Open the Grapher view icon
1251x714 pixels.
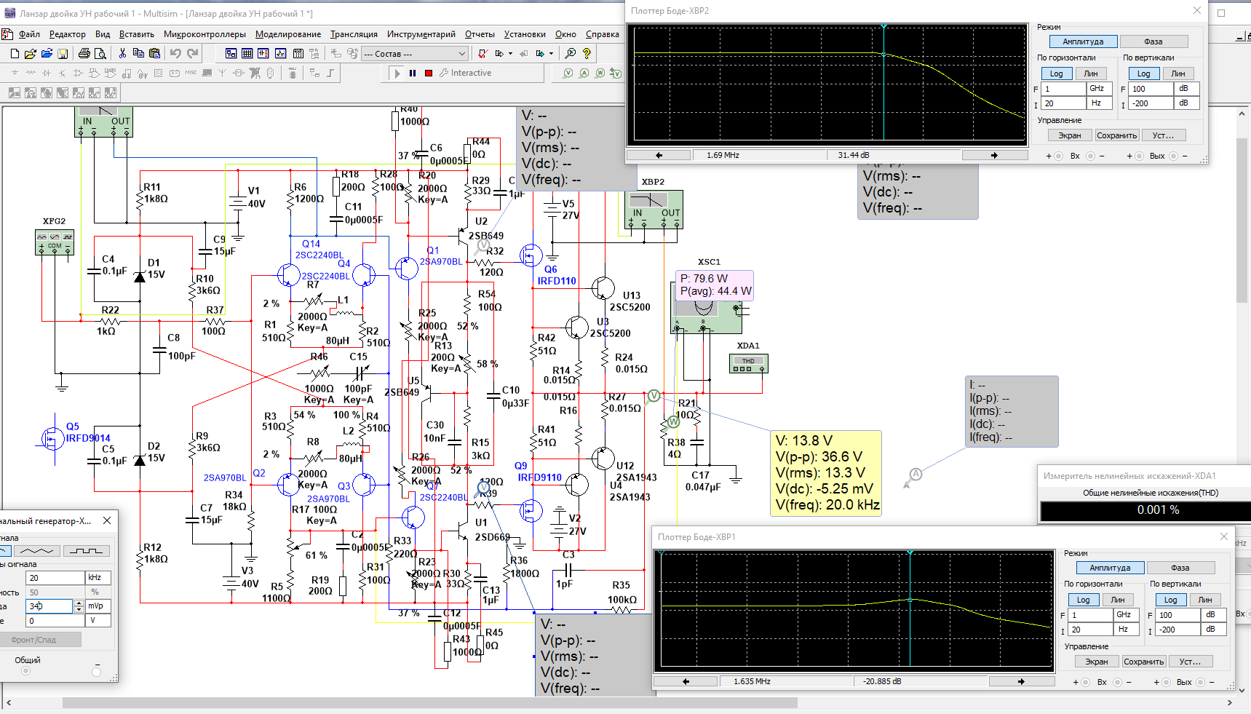280,53
